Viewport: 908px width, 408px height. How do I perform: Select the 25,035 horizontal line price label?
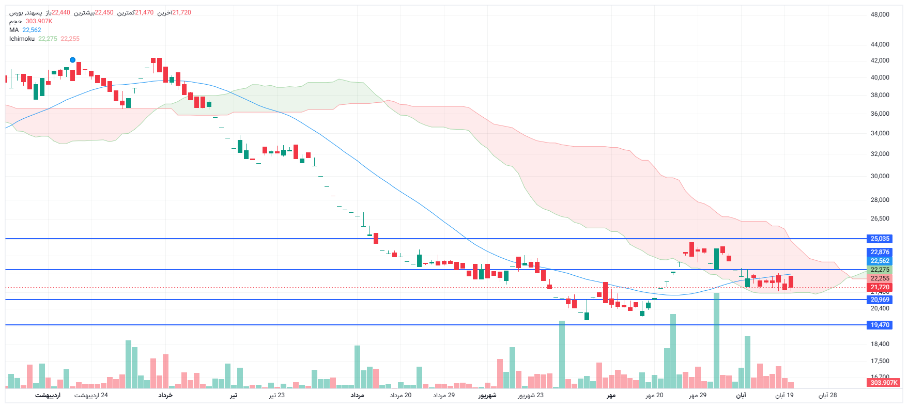(880, 239)
